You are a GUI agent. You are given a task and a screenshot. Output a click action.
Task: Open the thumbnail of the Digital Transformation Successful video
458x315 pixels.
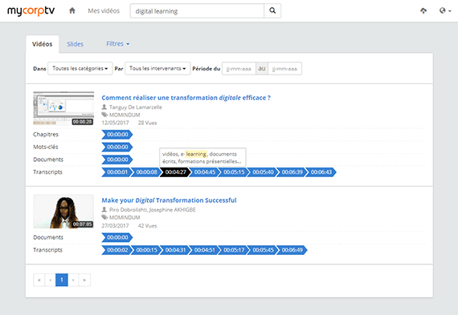[63, 212]
